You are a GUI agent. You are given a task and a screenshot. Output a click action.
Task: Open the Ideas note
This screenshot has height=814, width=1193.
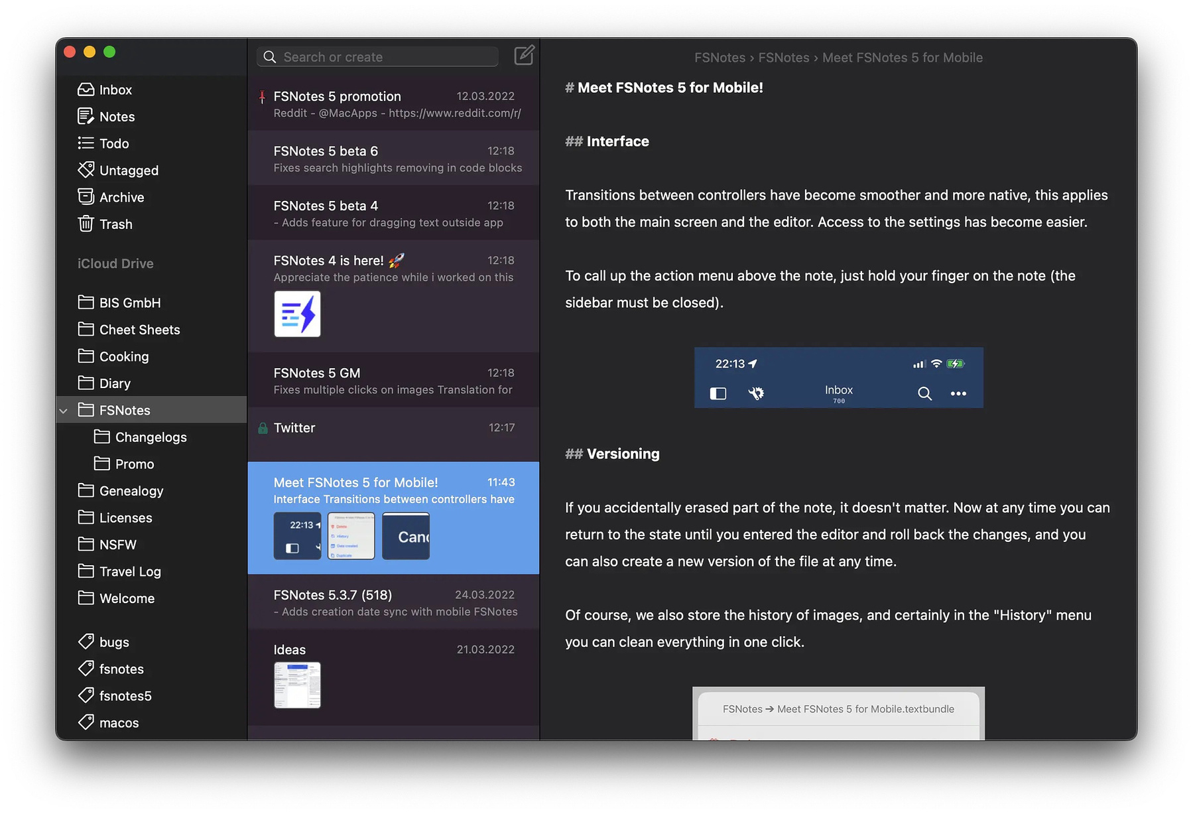[x=393, y=677]
